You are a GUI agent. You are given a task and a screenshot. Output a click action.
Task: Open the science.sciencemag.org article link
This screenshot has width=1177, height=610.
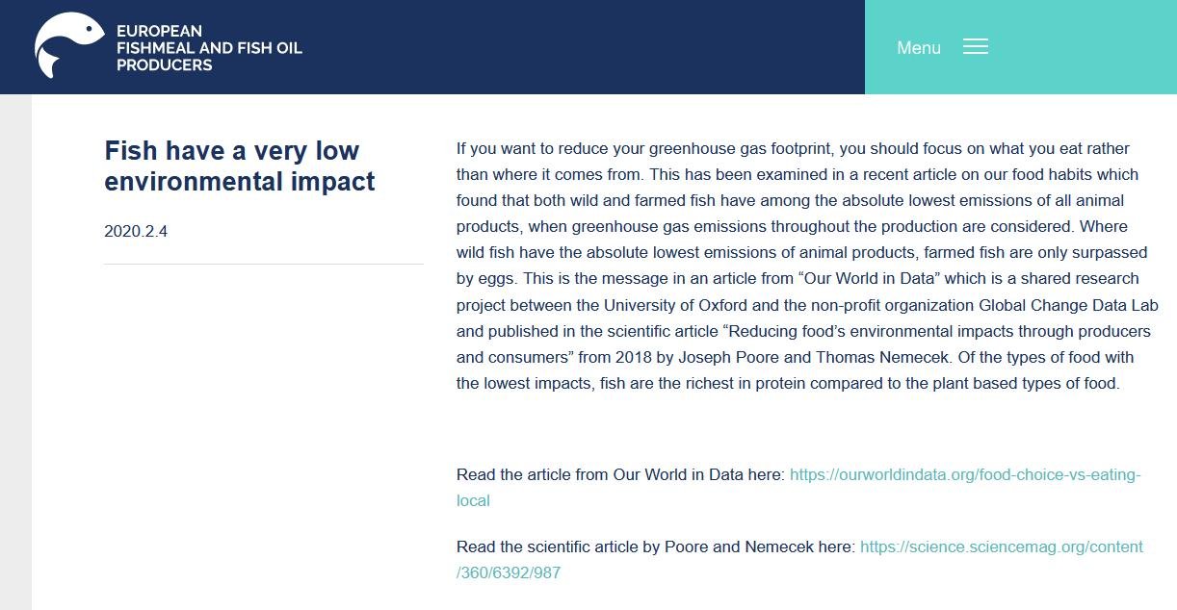[1002, 546]
